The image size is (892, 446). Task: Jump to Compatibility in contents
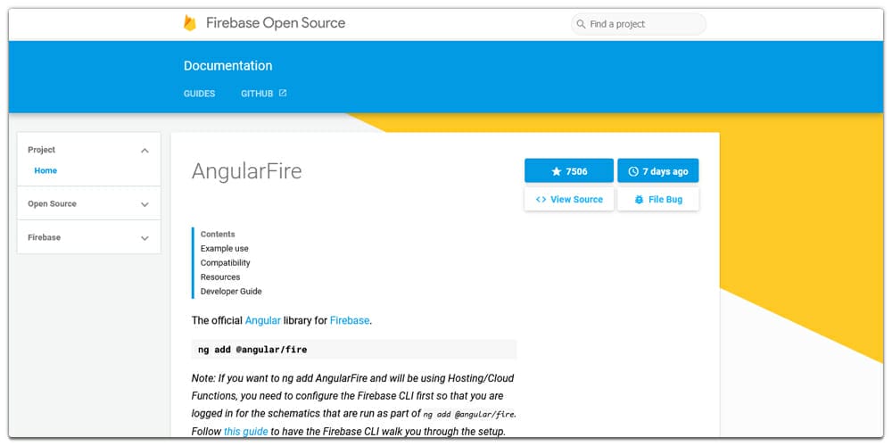click(x=226, y=263)
